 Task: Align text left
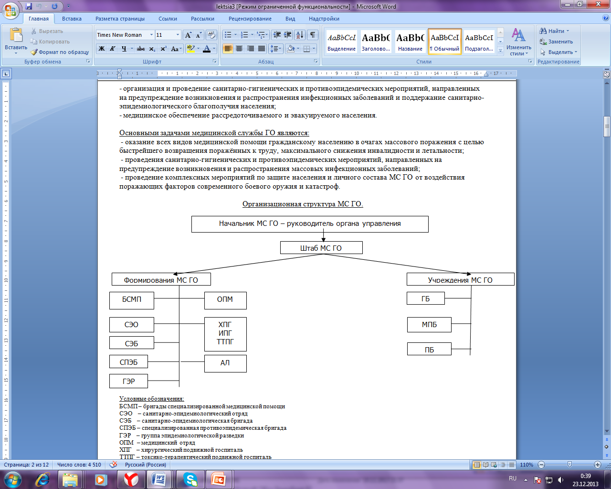point(228,49)
